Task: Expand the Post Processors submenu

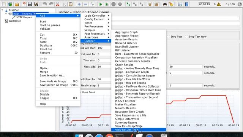Action: click(96, 34)
